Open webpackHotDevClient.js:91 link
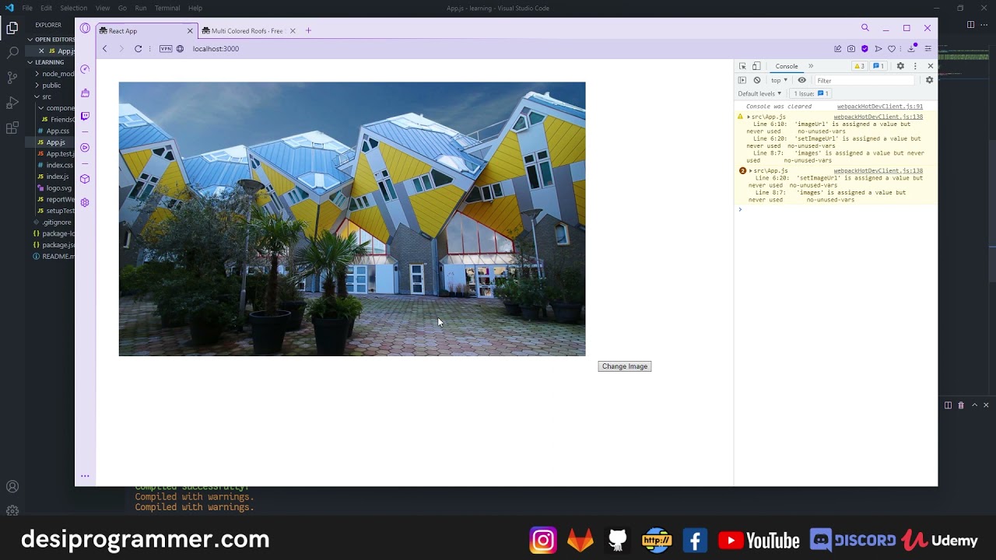Viewport: 996px width, 560px height. click(879, 107)
